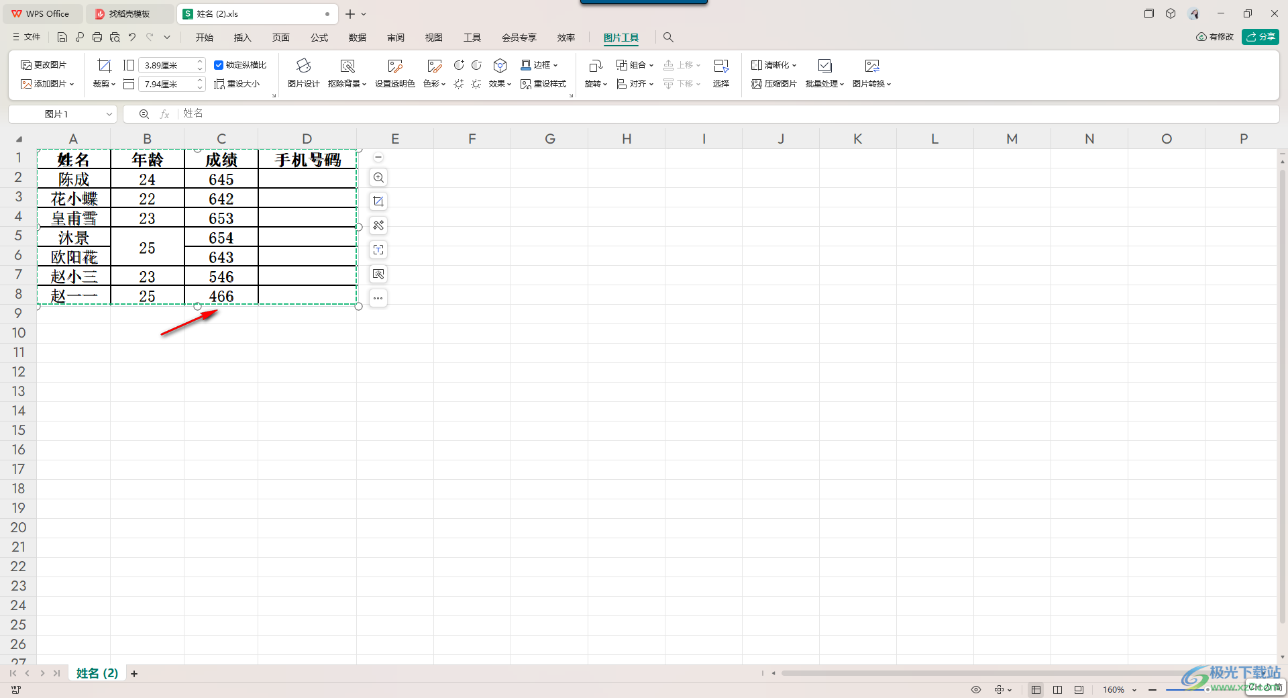Screen dimensions: 1288x698
Task: Open the View (视图) ribbon tab
Action: [434, 38]
